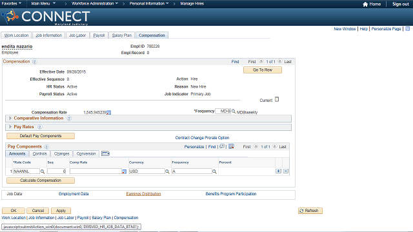Screen dimensions: 413x232
Task: Expand Pay Rates section
Action: click(x=10, y=127)
